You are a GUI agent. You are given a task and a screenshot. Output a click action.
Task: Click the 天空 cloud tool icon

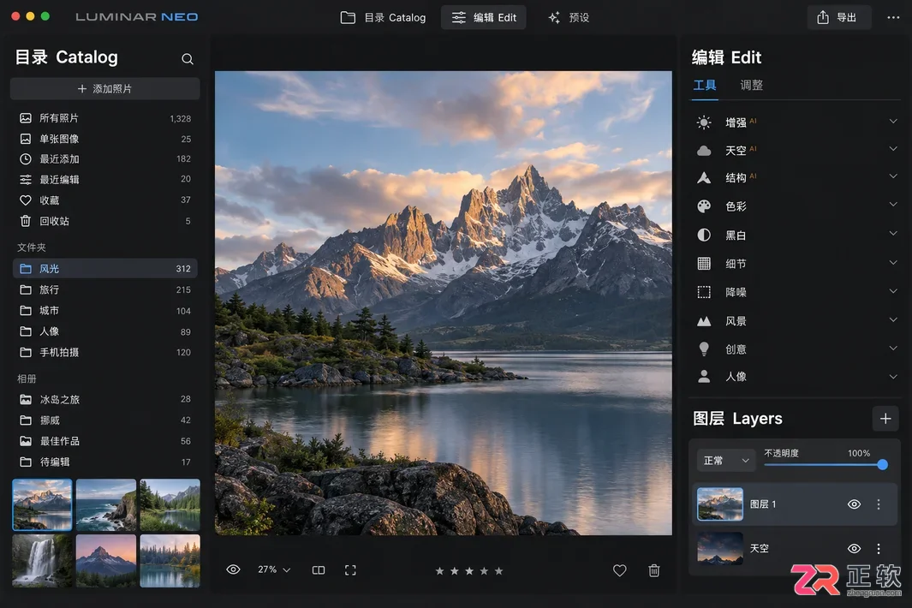pyautogui.click(x=704, y=151)
